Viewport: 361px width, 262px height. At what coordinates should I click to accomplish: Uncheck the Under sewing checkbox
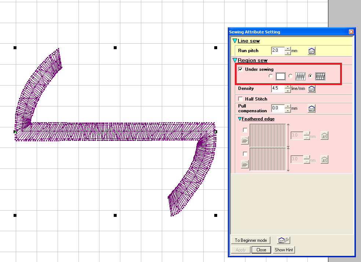pos(241,69)
